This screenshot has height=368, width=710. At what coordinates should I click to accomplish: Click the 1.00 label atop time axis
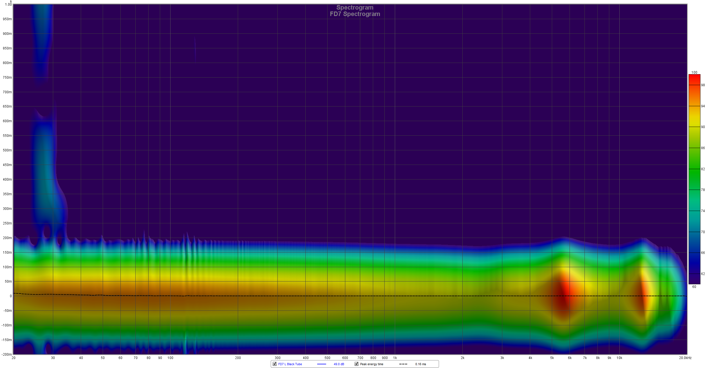pyautogui.click(x=8, y=4)
